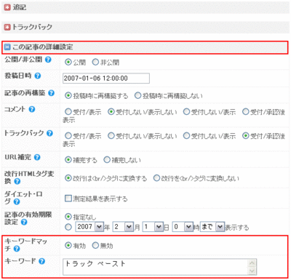Select 受付/承認後表示 in コメント row
291x280 pixels.
pos(246,112)
